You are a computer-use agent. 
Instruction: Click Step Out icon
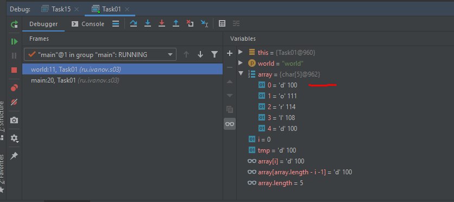coord(176,24)
